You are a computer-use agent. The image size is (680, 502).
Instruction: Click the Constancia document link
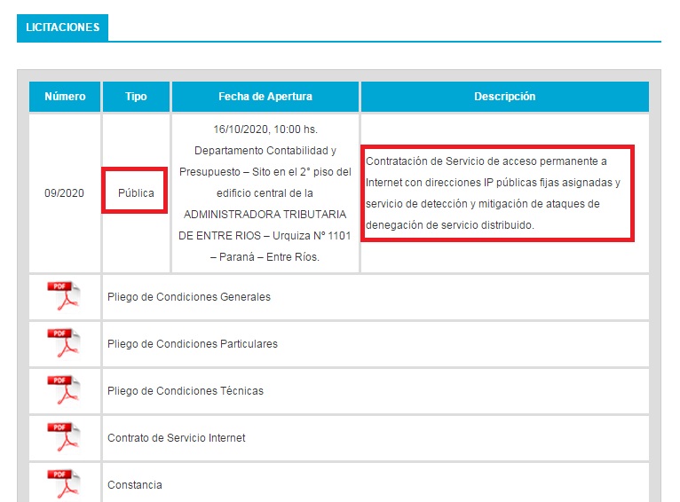coord(134,485)
